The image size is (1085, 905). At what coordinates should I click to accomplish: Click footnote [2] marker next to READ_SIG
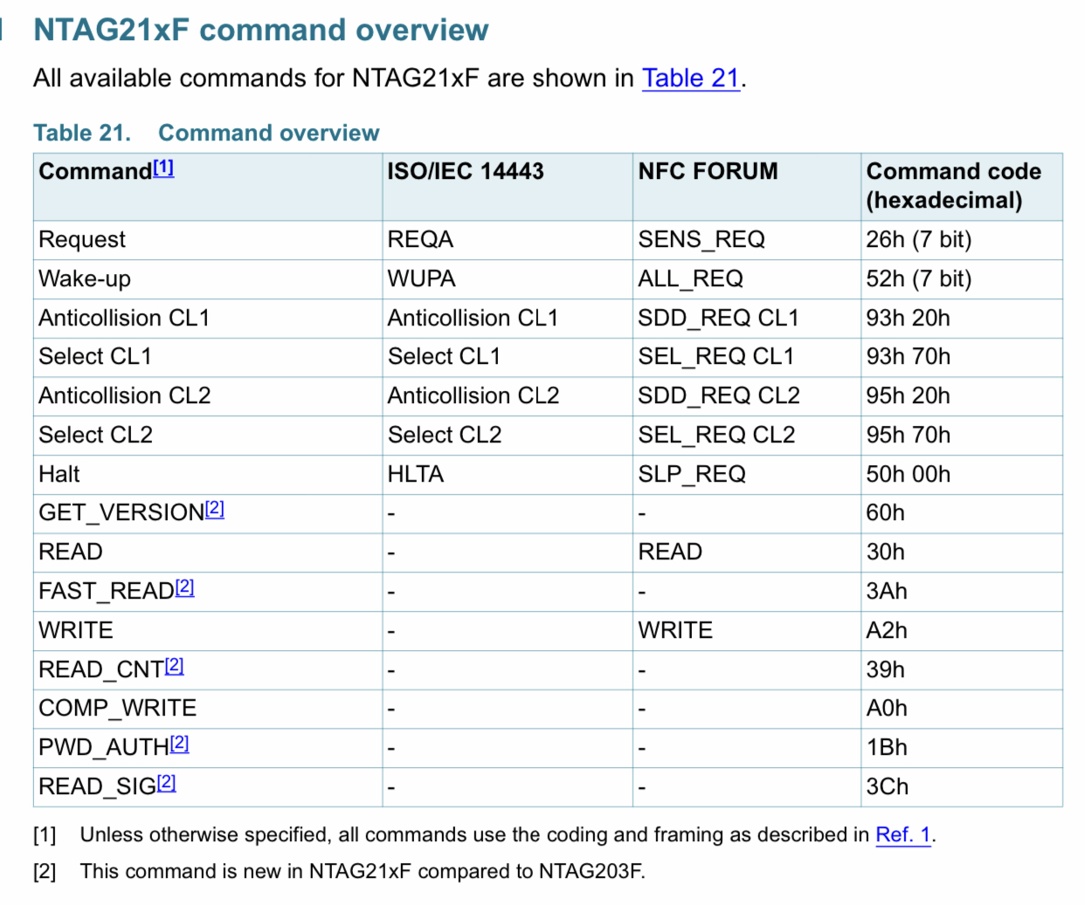click(166, 783)
